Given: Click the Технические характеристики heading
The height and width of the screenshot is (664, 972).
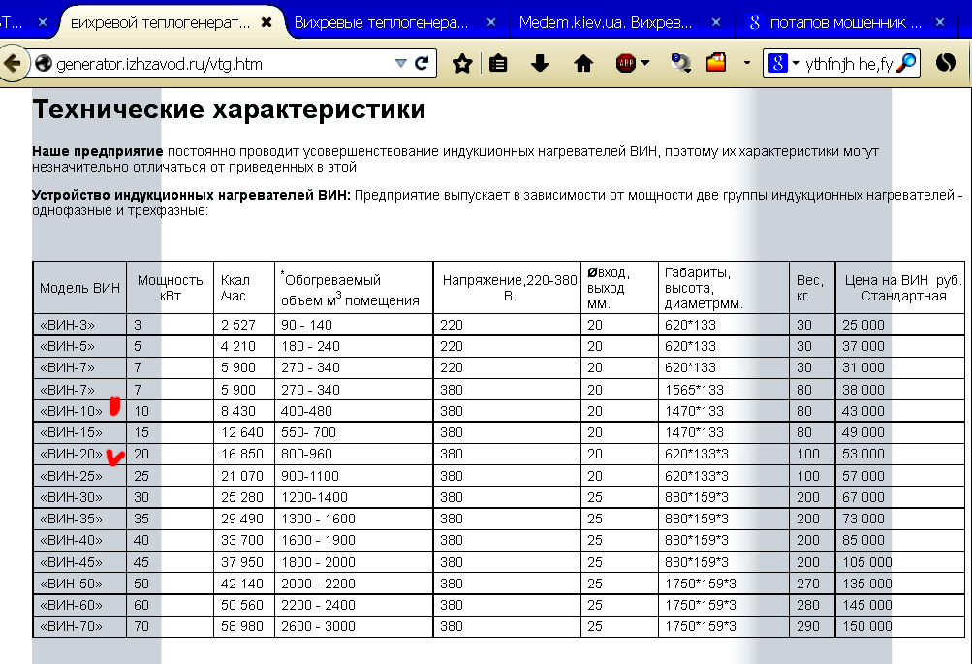Looking at the screenshot, I should pos(229,110).
